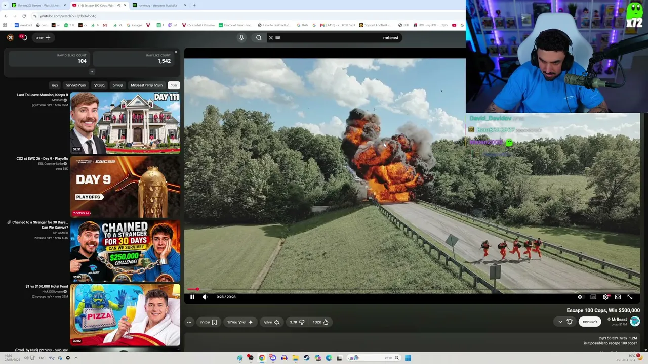
Task: Open the Windows Start menu
Action: [x=408, y=358]
